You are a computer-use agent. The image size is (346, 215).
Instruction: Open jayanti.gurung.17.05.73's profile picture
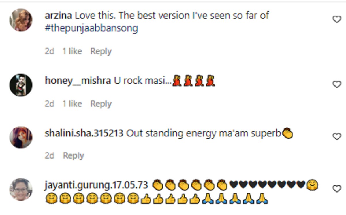pyautogui.click(x=21, y=189)
